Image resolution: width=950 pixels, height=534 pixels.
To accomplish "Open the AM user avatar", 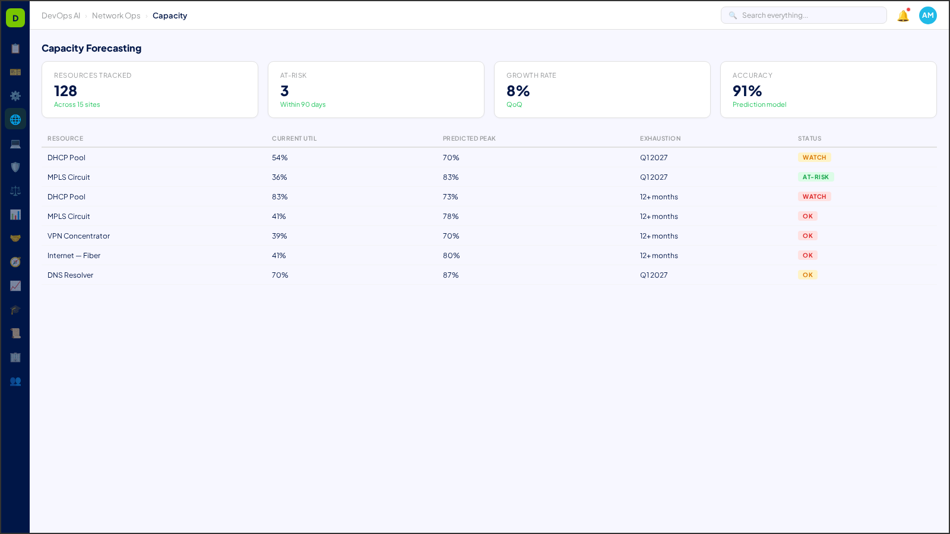I will (x=927, y=15).
